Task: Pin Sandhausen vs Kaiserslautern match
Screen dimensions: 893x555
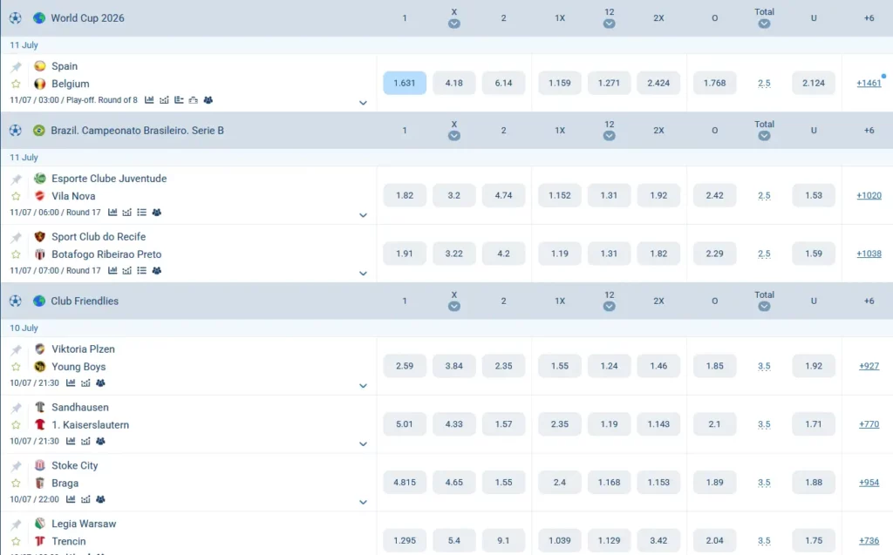Action: 16,408
